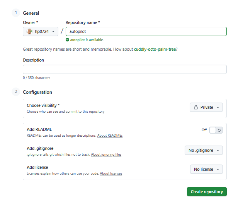Open the About READMEs link
Screen dimensions: 243x206
point(110,136)
